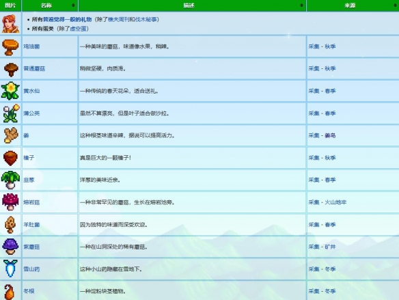Open 采集 - 春季 source for 黄水仙
Viewport: 399px width, 300px height.
click(x=322, y=91)
